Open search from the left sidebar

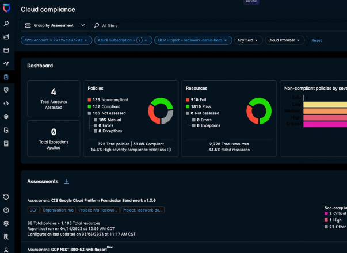pos(6,24)
